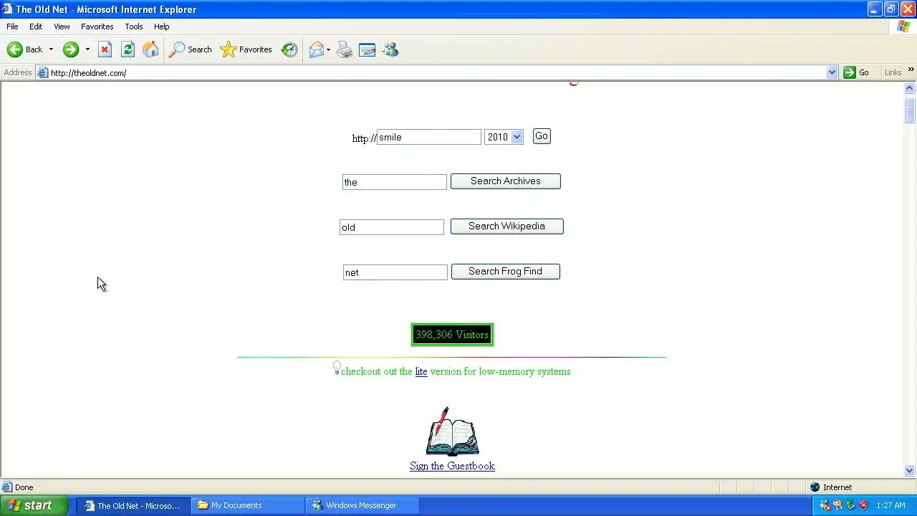Image resolution: width=917 pixels, height=516 pixels.
Task: Click the Windows flag throbber logo
Action: [904, 27]
